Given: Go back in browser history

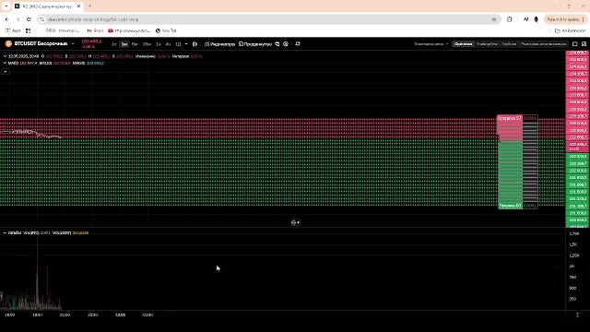Looking at the screenshot, I should 6,19.
